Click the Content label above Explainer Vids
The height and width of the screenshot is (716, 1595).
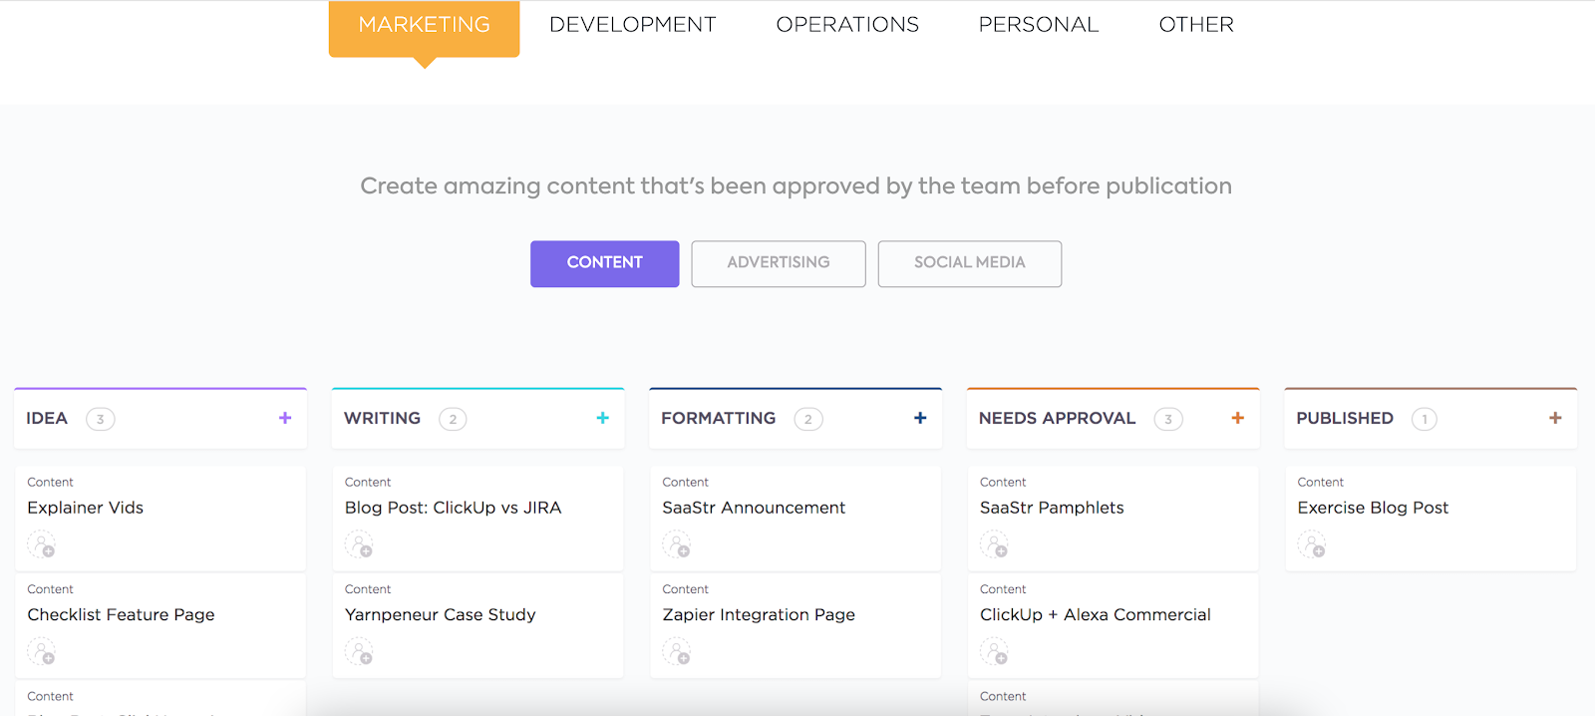pyautogui.click(x=50, y=482)
